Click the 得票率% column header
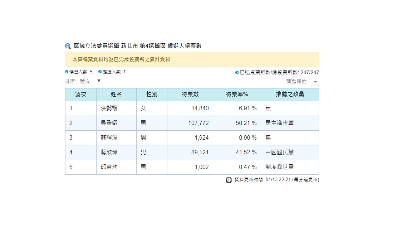Viewport: 412px width, 232px height. click(237, 95)
